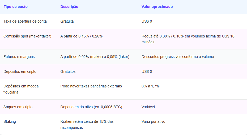
Task: Click the '0% a 1,7%' value
Action: tap(150, 86)
